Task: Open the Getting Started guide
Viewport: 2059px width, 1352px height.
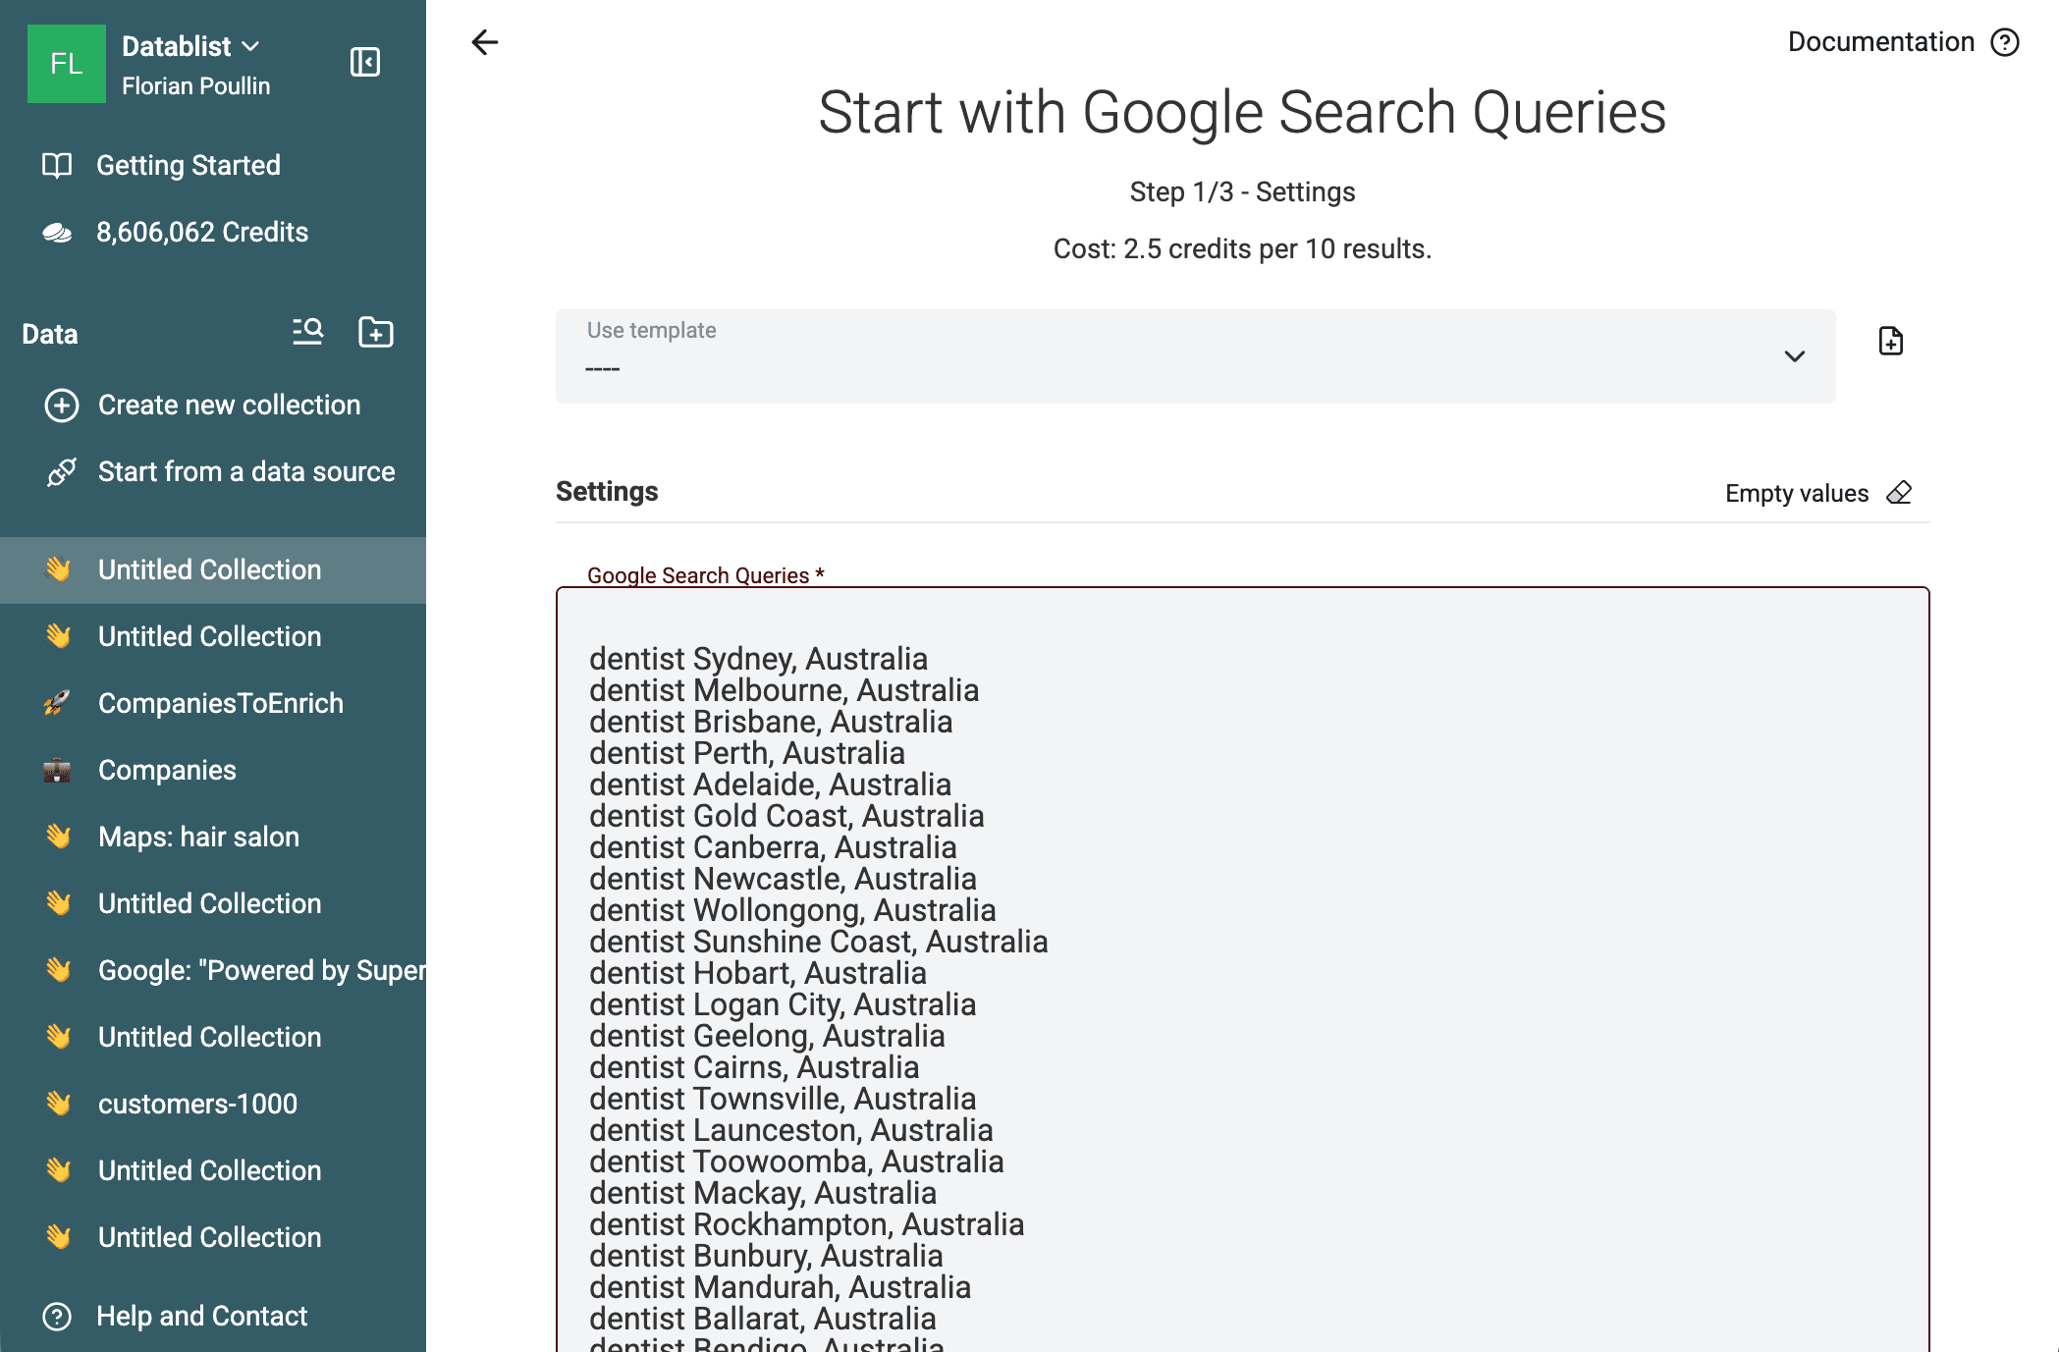Action: (x=189, y=165)
